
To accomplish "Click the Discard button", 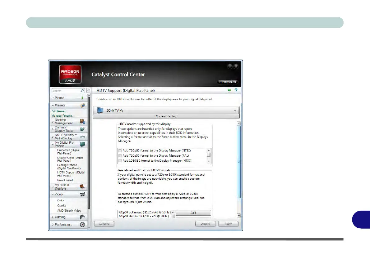I will click(x=205, y=224).
